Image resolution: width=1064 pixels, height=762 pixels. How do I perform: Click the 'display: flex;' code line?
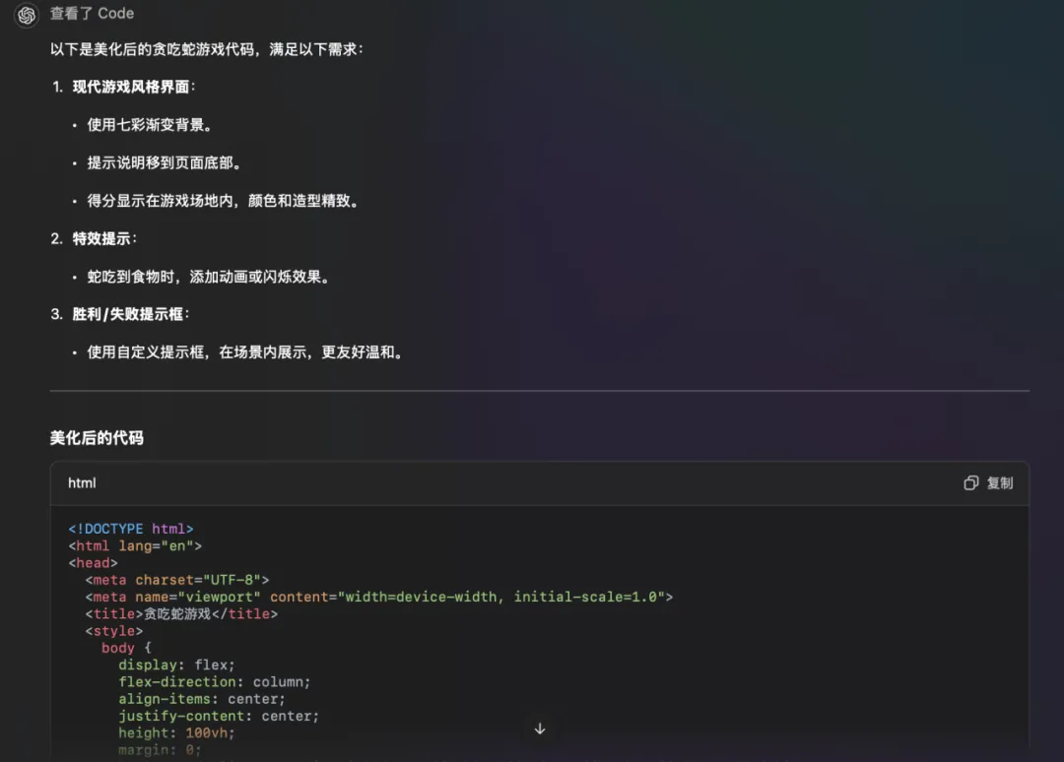tap(176, 665)
